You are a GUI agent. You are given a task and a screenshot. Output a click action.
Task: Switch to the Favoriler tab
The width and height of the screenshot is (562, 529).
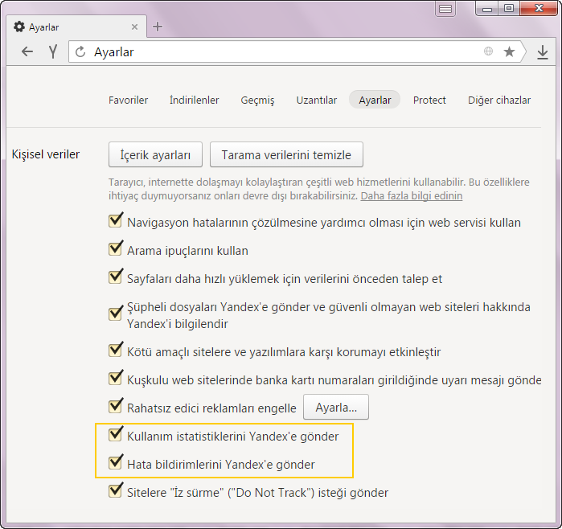129,100
